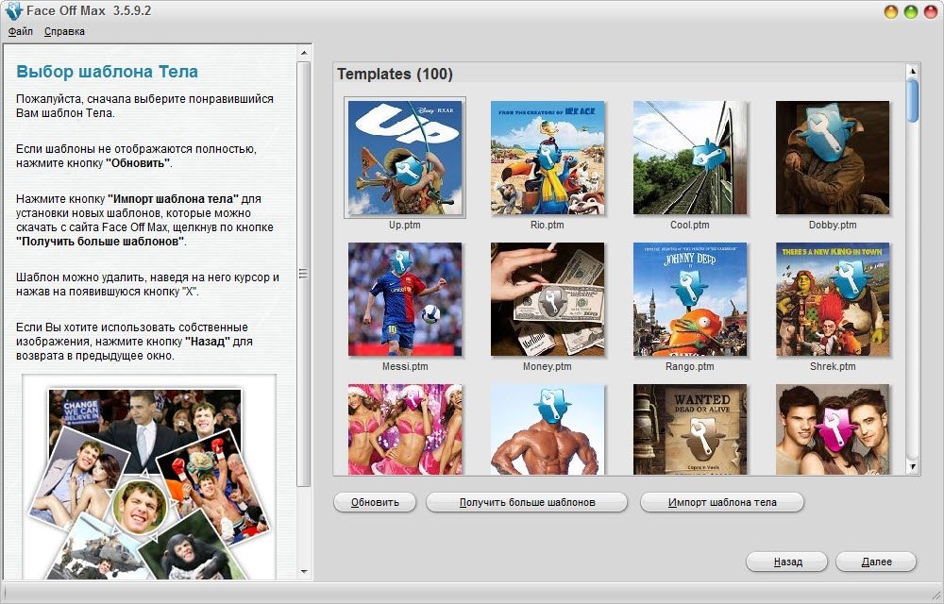Click the yellow minimize window button
Image resolution: width=944 pixels, height=604 pixels.
click(x=891, y=11)
